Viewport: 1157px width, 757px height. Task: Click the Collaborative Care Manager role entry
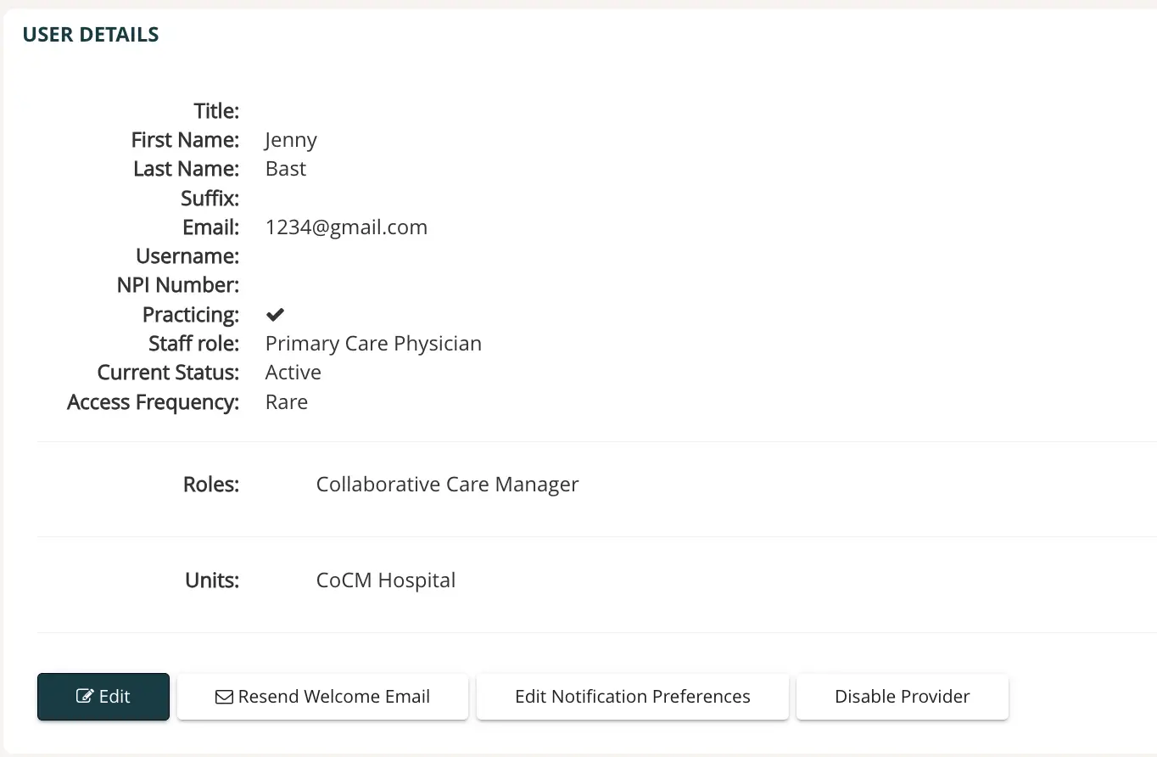tap(447, 484)
